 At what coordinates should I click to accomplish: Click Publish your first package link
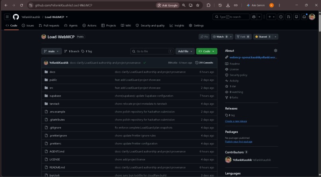click(239, 142)
